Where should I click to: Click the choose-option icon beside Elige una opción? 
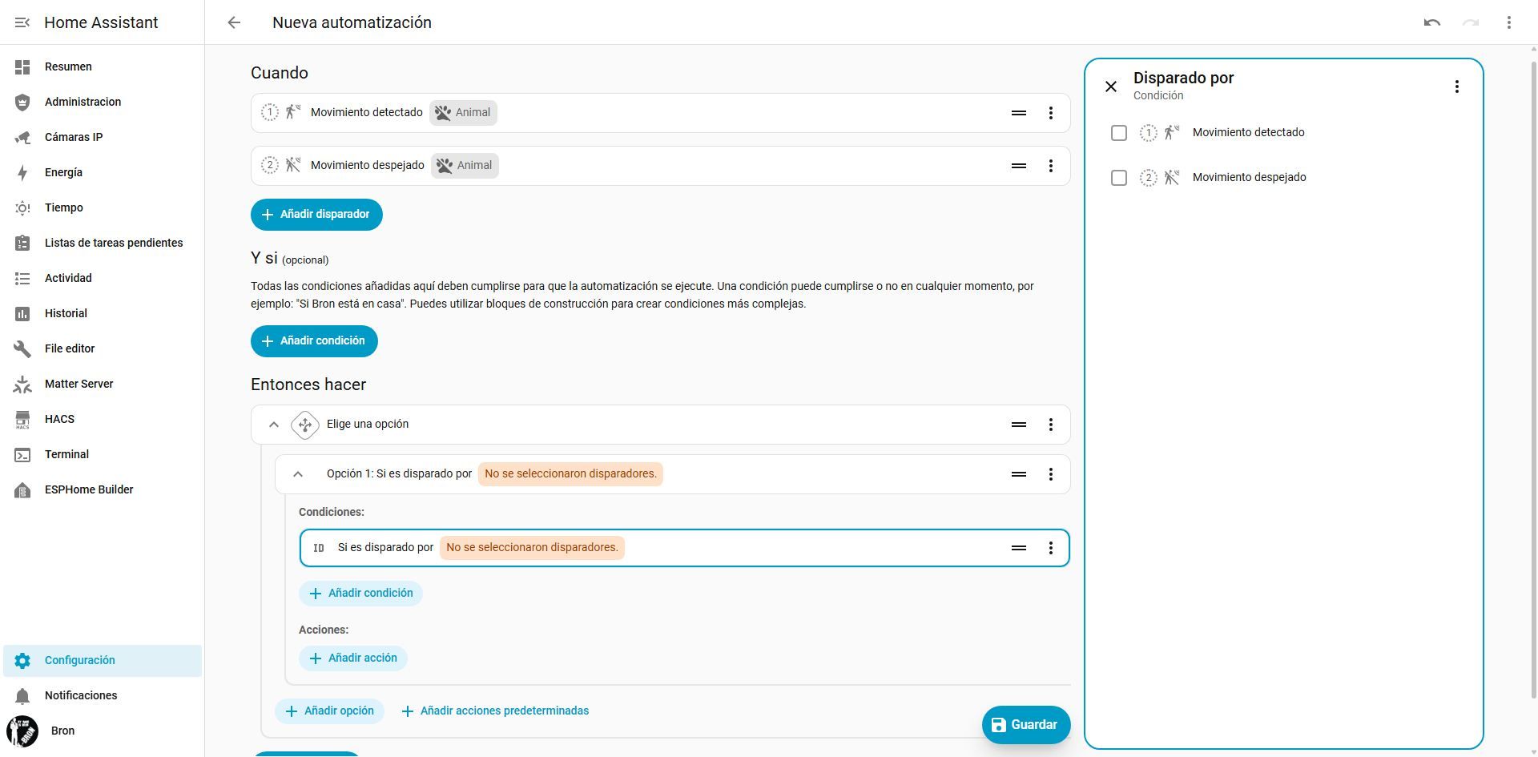click(305, 425)
